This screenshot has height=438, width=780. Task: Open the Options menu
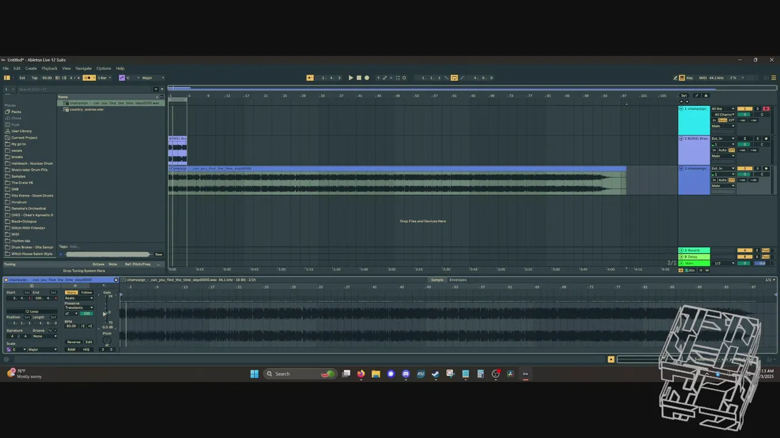104,68
